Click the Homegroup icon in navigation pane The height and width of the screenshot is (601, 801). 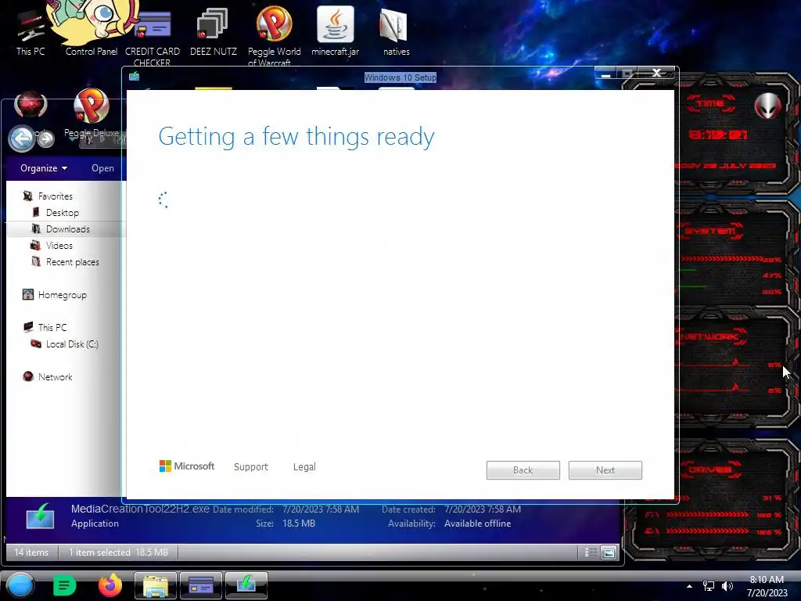(28, 294)
